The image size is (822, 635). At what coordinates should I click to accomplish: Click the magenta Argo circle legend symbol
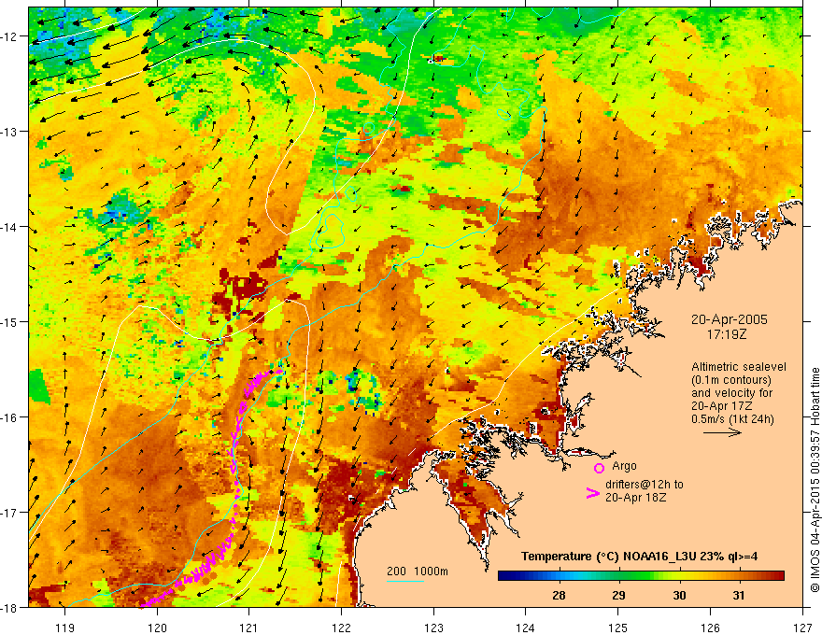click(x=599, y=468)
